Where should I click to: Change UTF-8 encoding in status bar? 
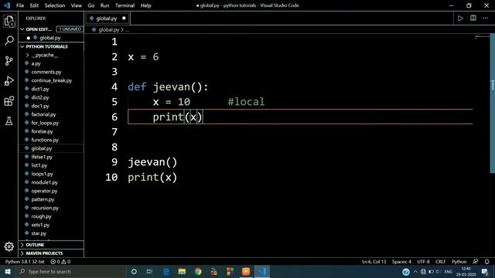click(x=423, y=262)
